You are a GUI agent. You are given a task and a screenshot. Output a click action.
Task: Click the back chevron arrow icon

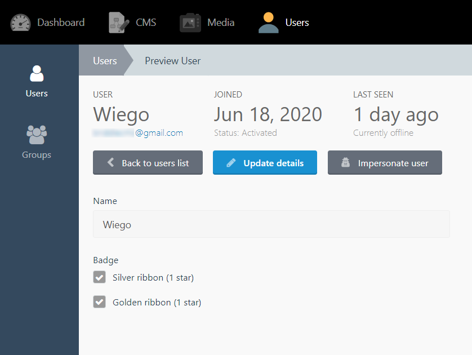(x=111, y=162)
